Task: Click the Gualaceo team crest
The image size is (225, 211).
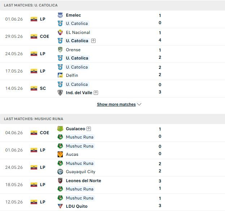Action: click(x=60, y=129)
